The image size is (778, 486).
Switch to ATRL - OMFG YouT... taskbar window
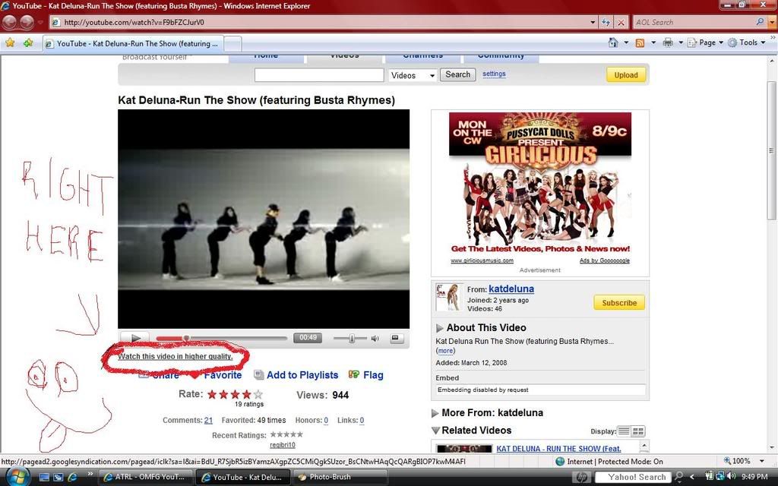pos(145,477)
